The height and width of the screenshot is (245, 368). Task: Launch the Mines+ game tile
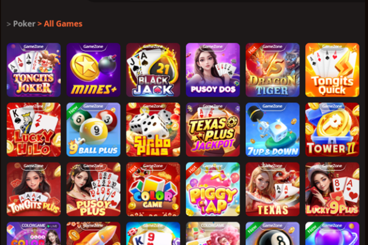pos(93,70)
